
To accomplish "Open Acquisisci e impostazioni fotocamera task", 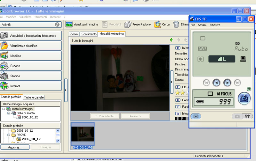I will pyautogui.click(x=31, y=36).
